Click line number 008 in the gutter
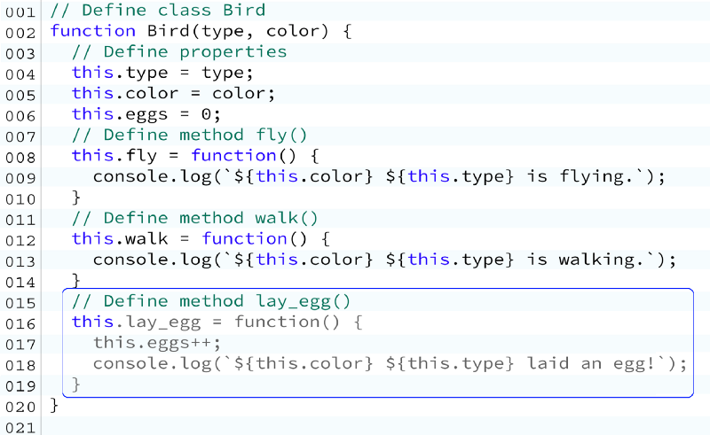Screen dimensions: 710x435 point(20,158)
